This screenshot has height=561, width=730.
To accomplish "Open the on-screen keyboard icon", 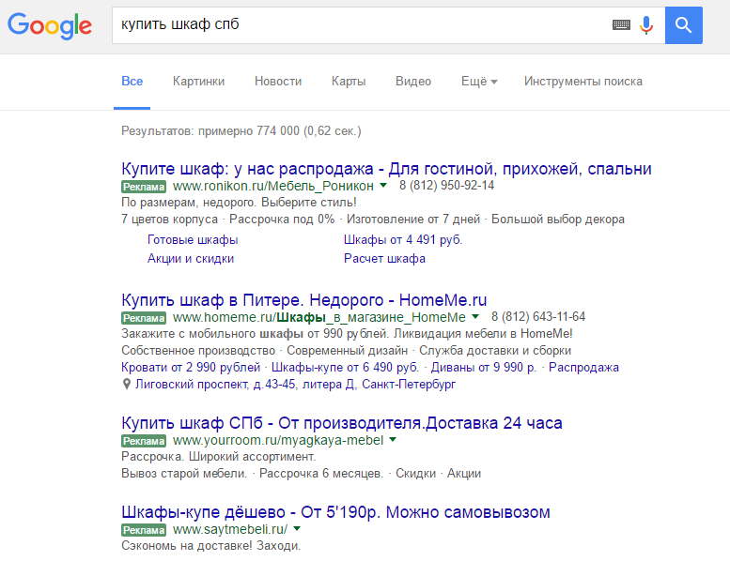I will pos(621,25).
